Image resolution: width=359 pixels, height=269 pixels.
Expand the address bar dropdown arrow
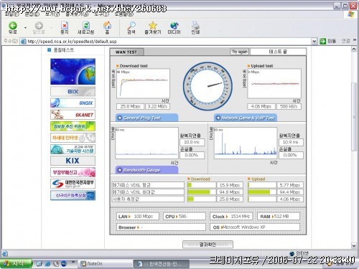[314, 42]
